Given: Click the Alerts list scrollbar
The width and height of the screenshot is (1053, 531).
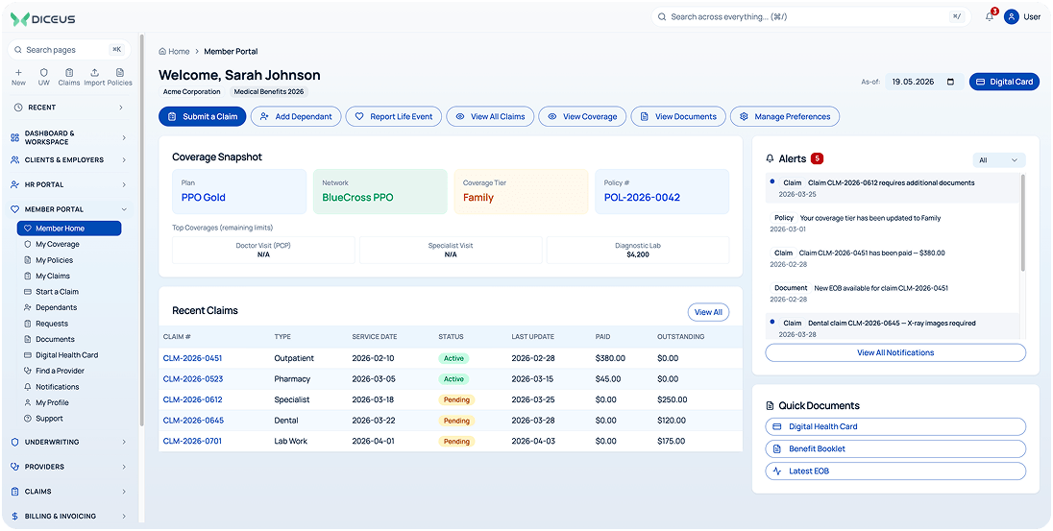Looking at the screenshot, I should [x=1023, y=223].
